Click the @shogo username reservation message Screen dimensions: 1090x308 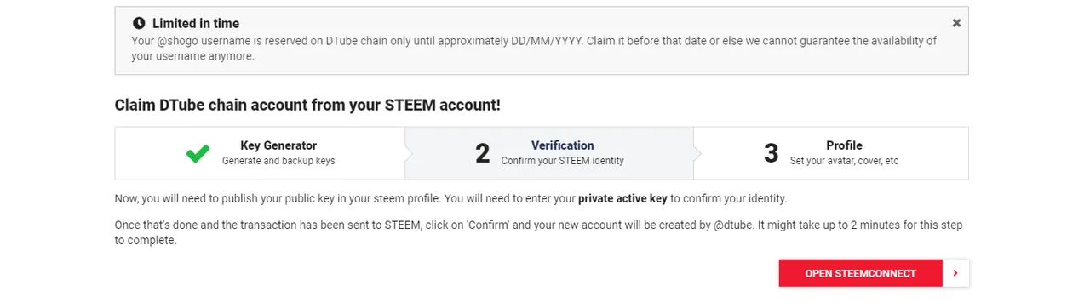tap(534, 48)
